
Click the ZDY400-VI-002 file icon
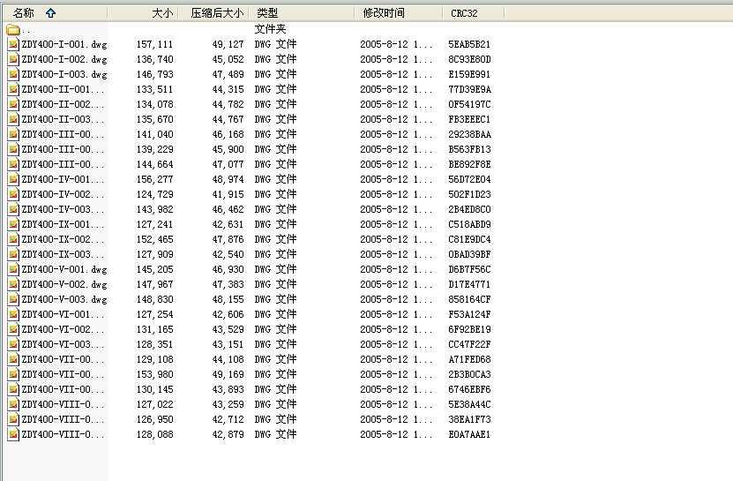coord(13,329)
